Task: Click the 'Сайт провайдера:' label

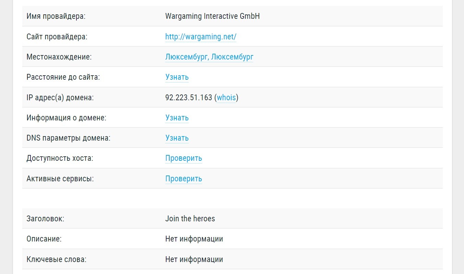Action: tap(57, 37)
